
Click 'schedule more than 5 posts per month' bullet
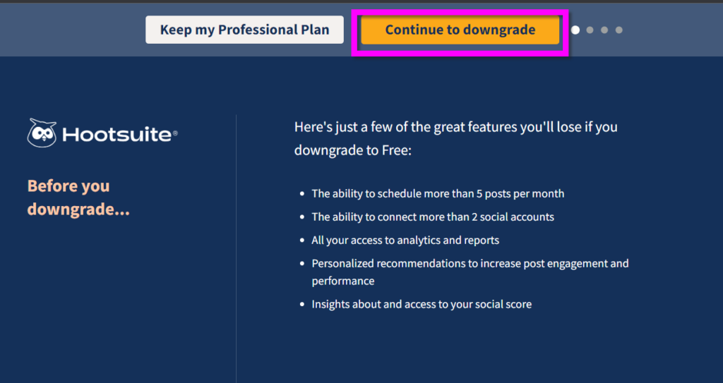point(438,193)
